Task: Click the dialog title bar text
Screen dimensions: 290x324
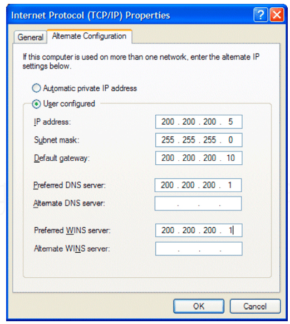Action: 91,16
